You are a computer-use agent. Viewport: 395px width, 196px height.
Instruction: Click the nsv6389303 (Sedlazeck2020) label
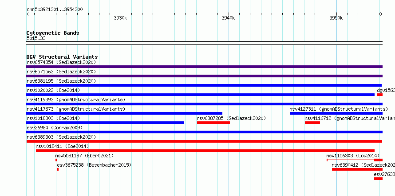[x=61, y=137]
